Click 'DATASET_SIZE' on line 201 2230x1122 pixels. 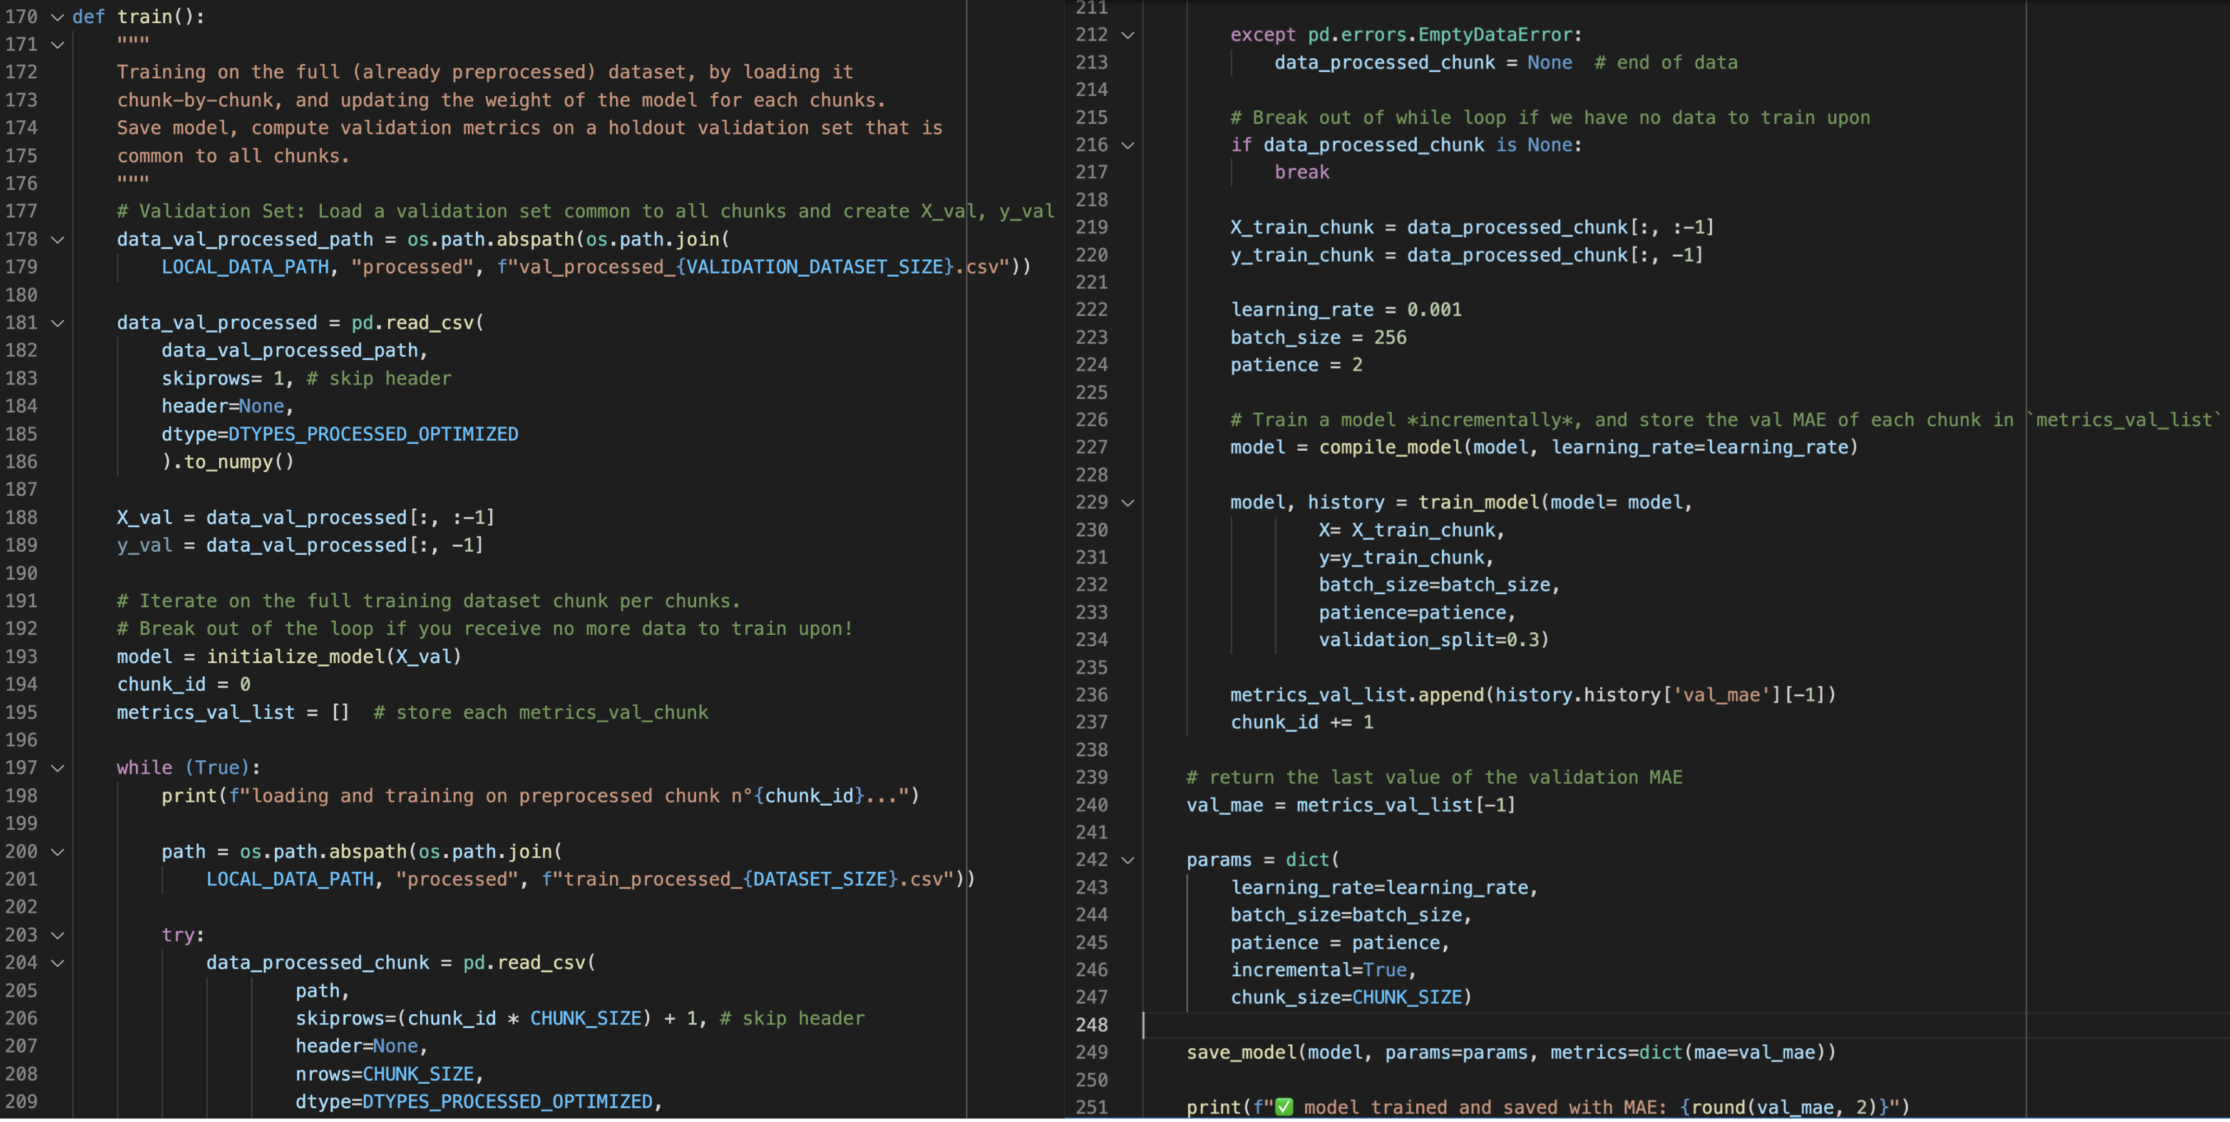(x=820, y=880)
